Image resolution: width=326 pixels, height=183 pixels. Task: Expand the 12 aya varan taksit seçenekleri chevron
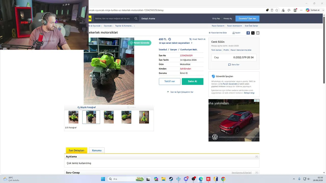click(192, 43)
